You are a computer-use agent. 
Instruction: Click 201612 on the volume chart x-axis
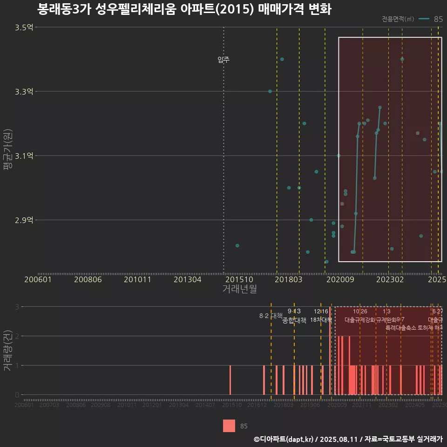(x=257, y=405)
